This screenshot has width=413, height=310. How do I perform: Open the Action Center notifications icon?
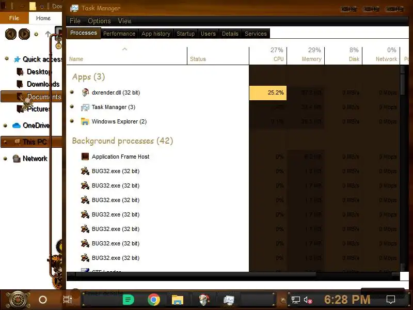pyautogui.click(x=391, y=300)
